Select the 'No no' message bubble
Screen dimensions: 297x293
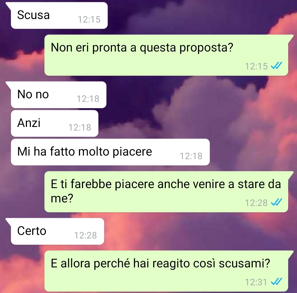pyautogui.click(x=59, y=95)
